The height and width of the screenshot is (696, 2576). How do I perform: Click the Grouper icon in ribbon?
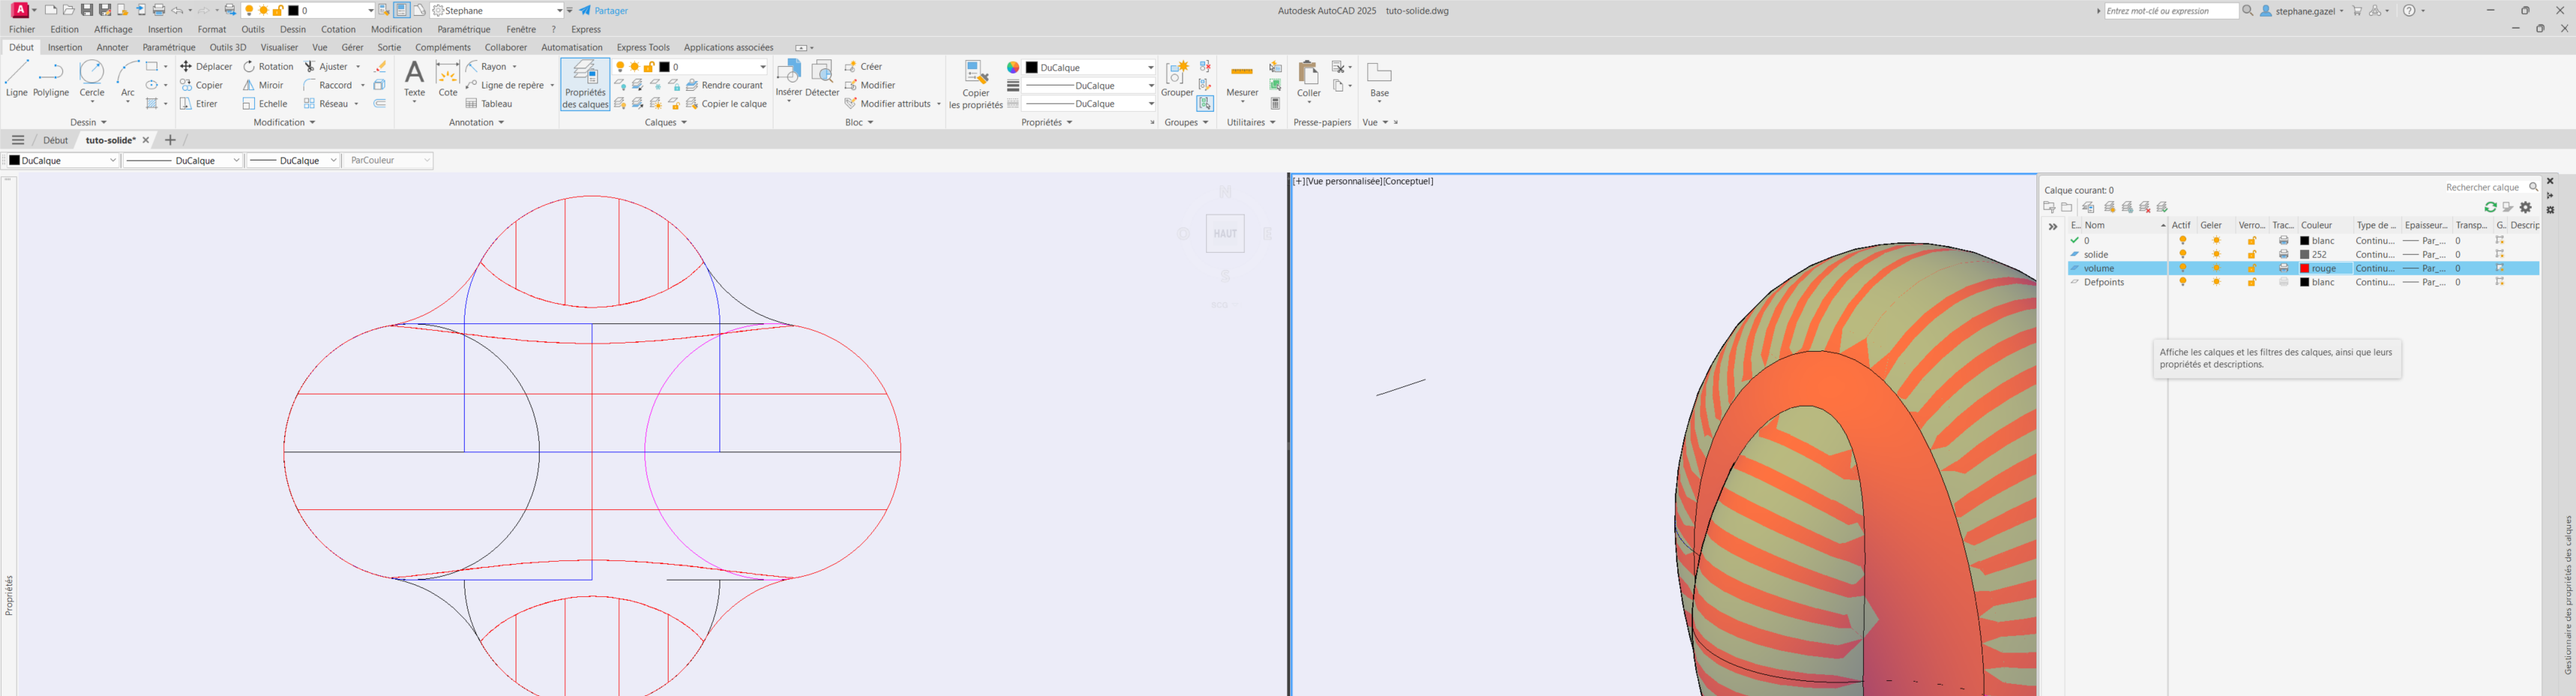click(x=1177, y=78)
